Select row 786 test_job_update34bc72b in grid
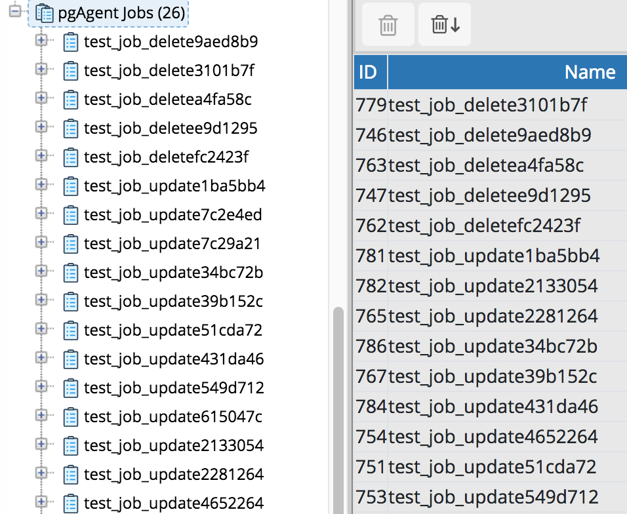 pos(493,346)
